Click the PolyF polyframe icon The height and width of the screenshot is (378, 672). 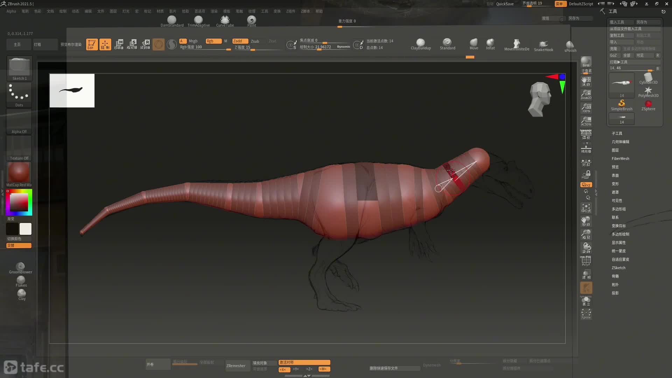click(586, 261)
